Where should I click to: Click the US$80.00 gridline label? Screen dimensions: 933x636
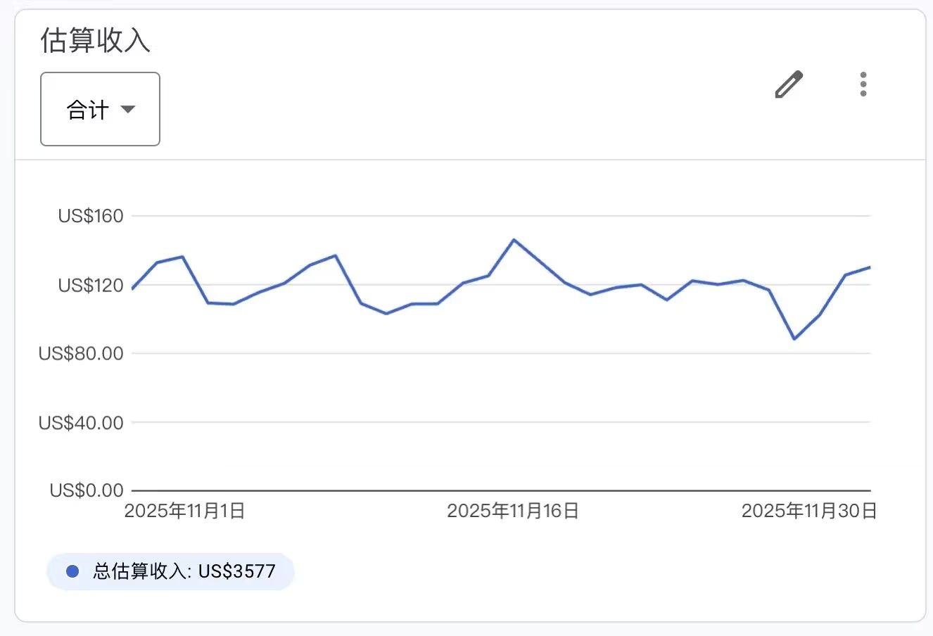(x=81, y=354)
